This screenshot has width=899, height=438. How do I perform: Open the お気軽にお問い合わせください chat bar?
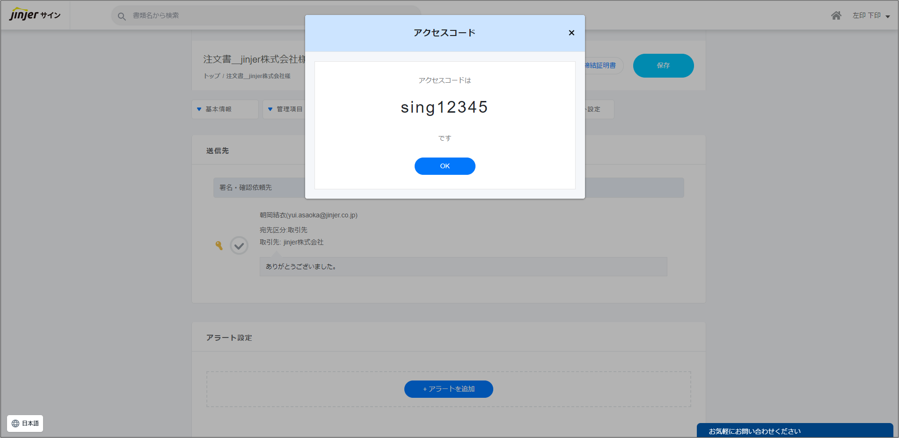tap(794, 431)
